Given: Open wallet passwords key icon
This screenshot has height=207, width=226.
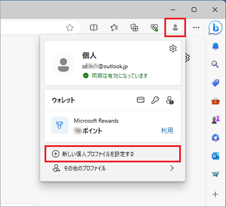Looking at the screenshot, I should pos(155,100).
